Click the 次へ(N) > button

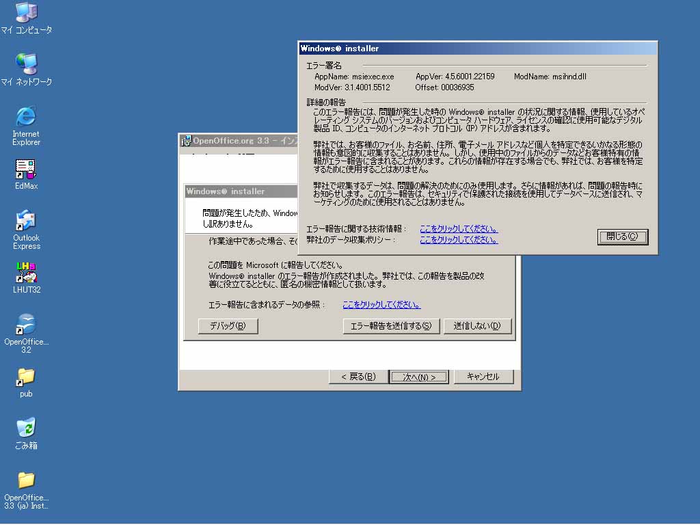(418, 377)
